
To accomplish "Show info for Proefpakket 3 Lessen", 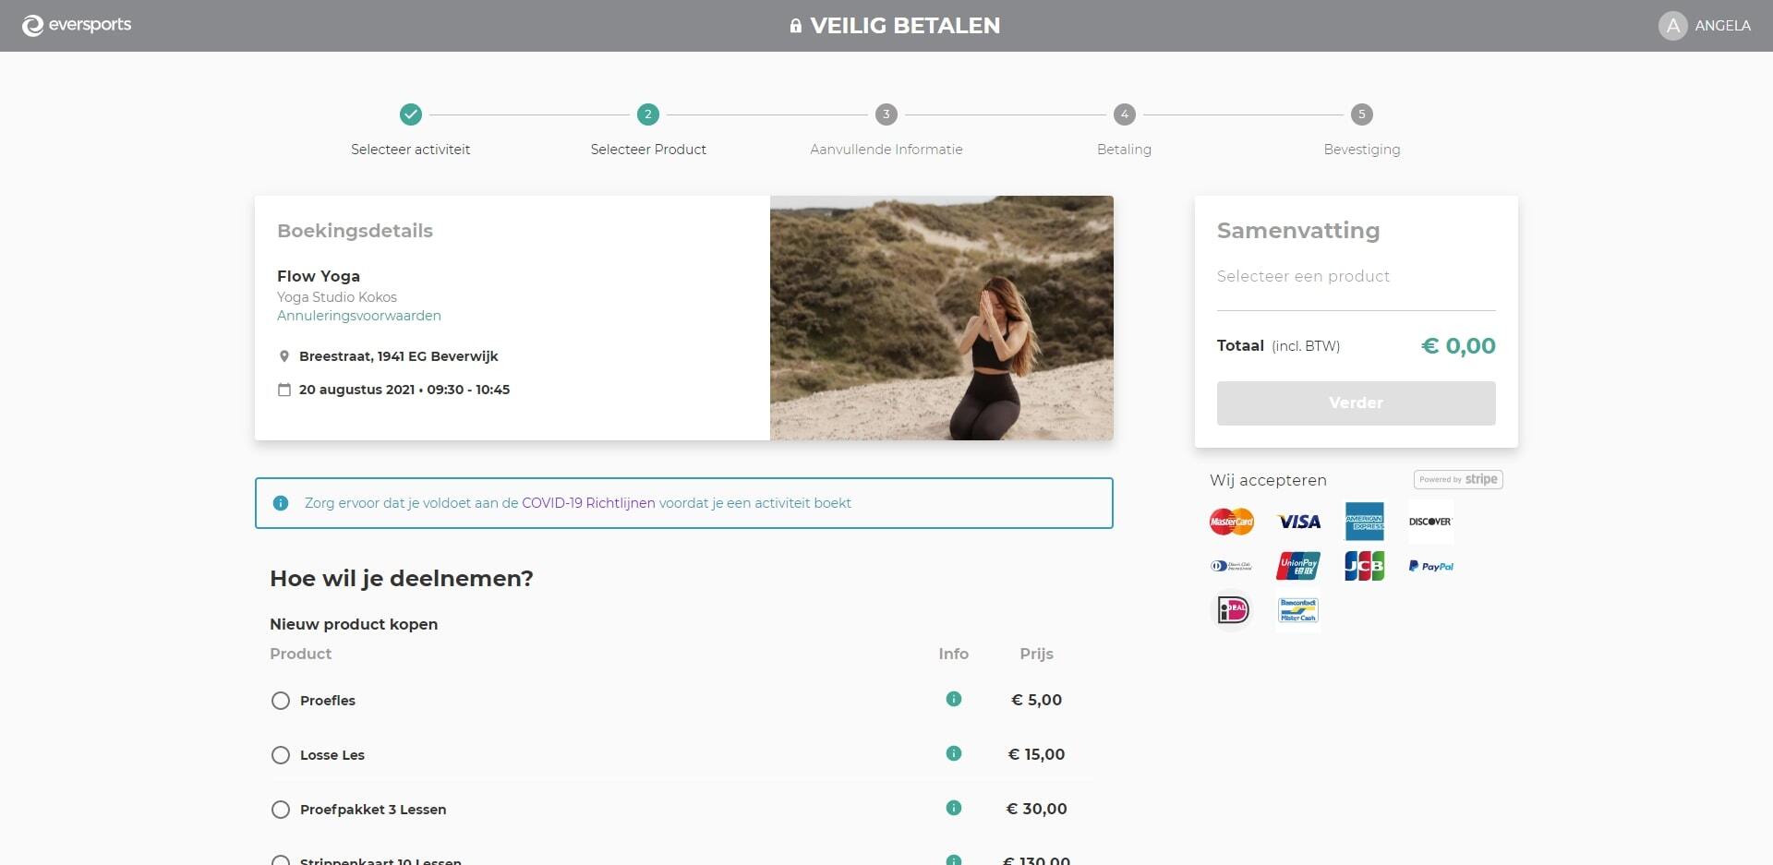I will (x=954, y=808).
